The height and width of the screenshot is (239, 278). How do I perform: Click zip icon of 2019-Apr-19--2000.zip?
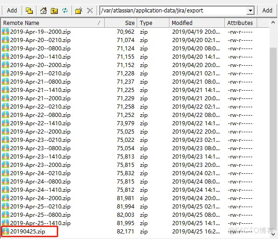(x=6, y=32)
